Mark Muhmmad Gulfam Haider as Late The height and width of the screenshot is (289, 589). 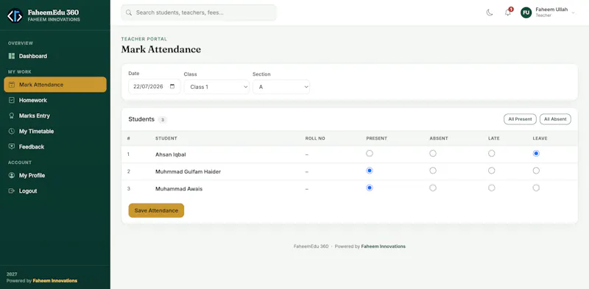tap(491, 171)
